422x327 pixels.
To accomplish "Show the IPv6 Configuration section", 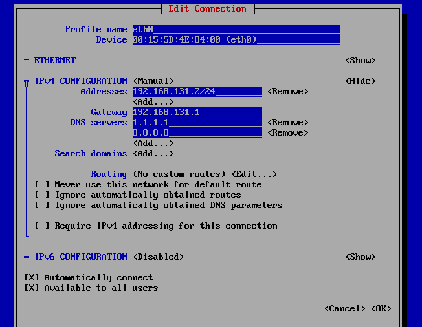I will point(360,257).
